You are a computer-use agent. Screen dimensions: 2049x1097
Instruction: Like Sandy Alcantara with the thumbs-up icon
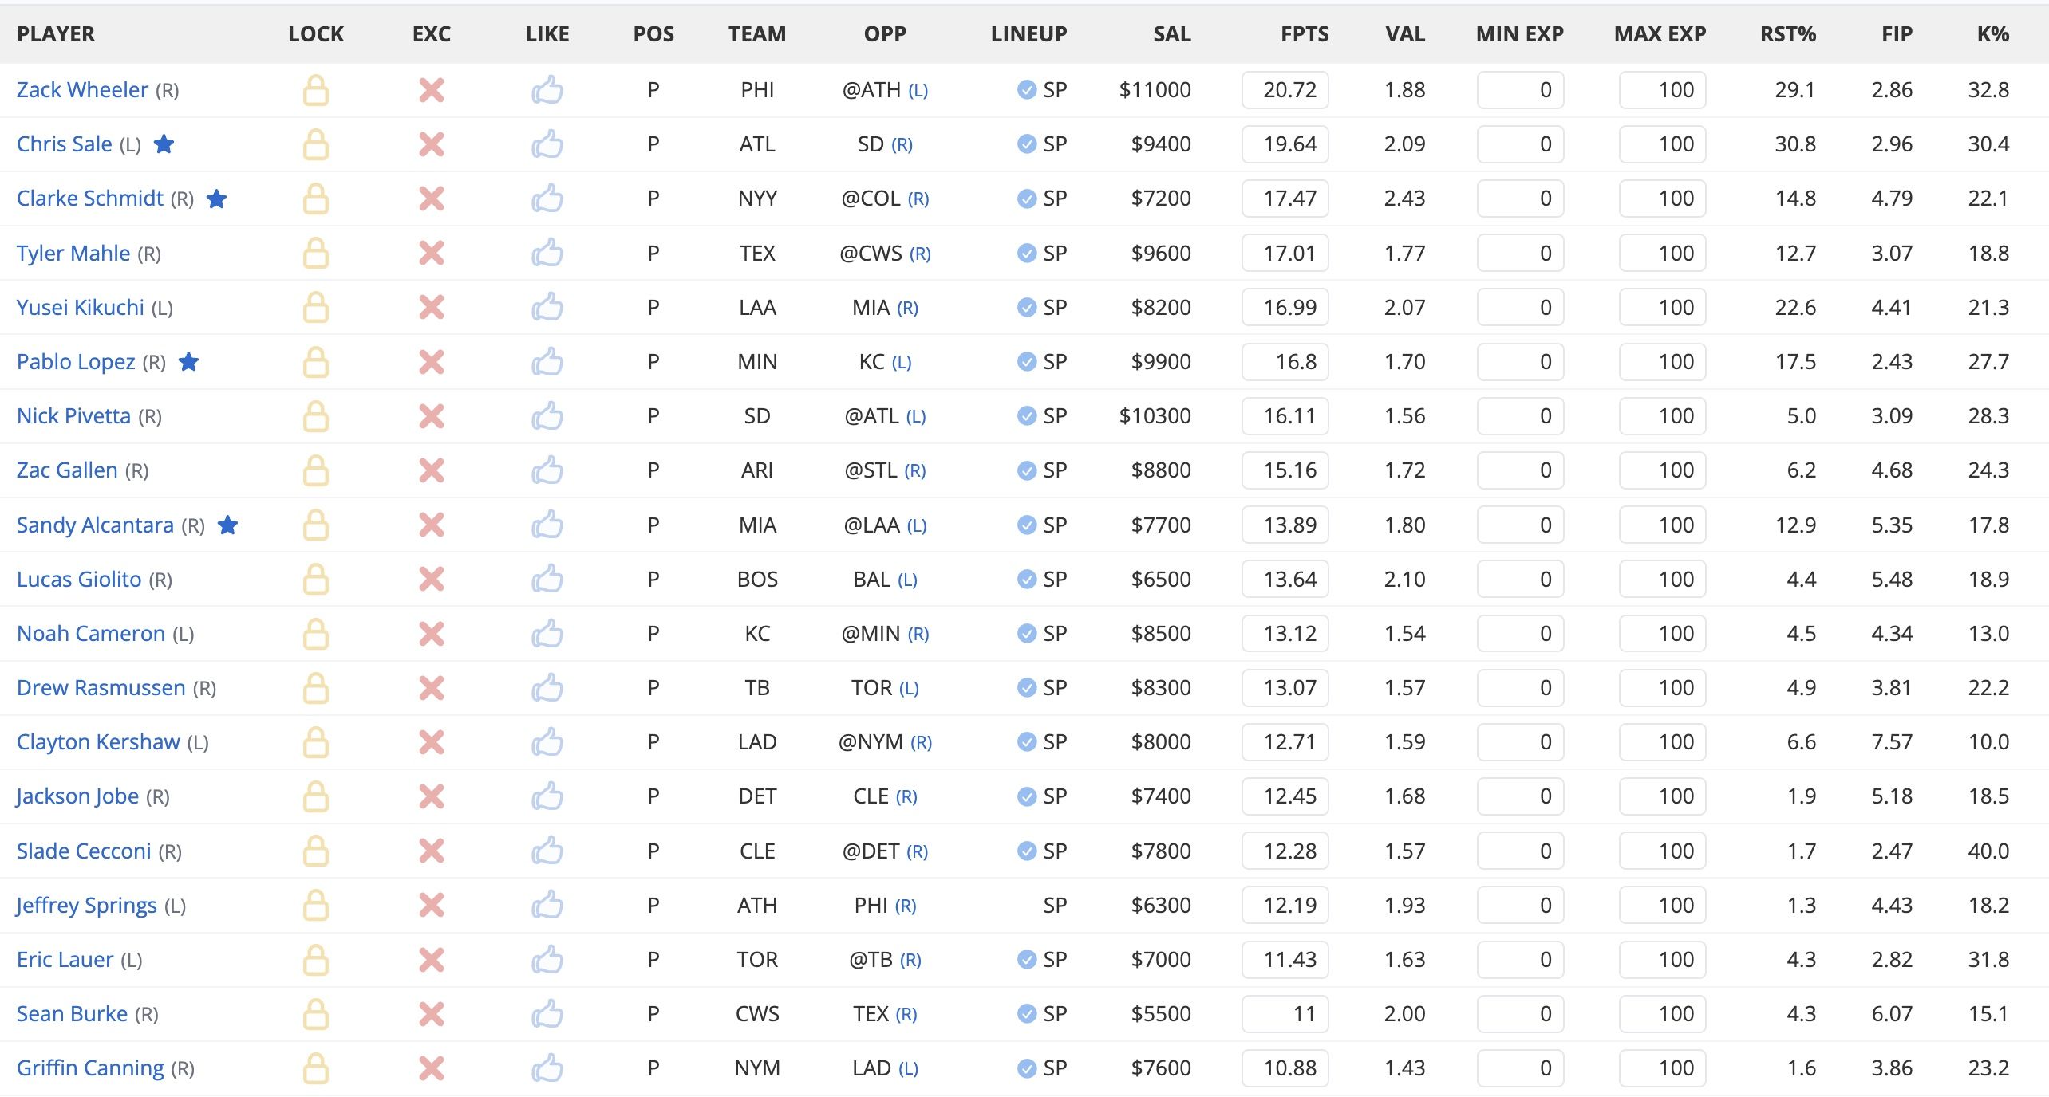coord(547,525)
